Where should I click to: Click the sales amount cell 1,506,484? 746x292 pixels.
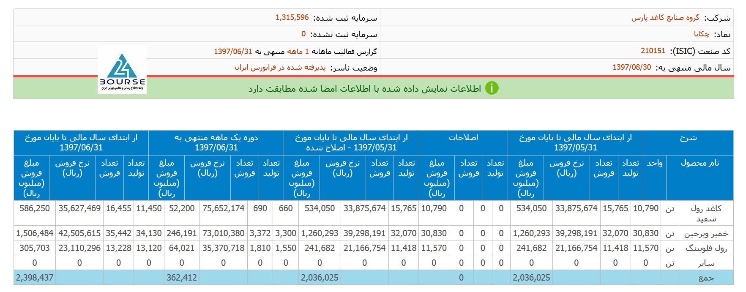[35, 233]
